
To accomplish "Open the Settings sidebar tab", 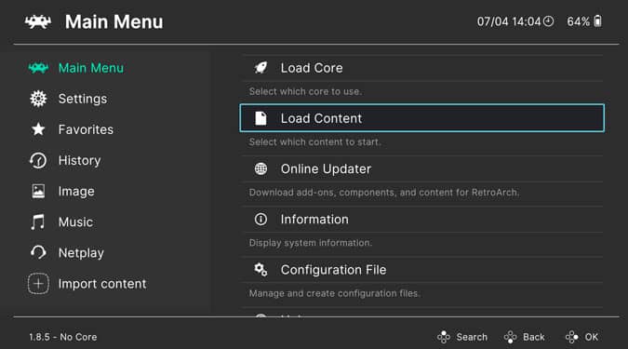I will pos(83,99).
